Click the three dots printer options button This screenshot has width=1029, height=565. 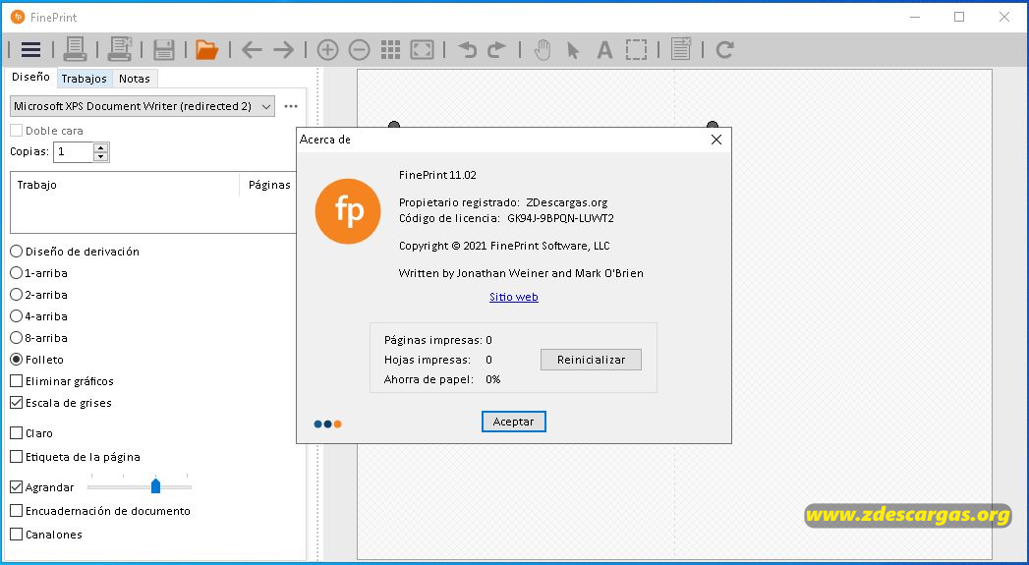click(291, 106)
